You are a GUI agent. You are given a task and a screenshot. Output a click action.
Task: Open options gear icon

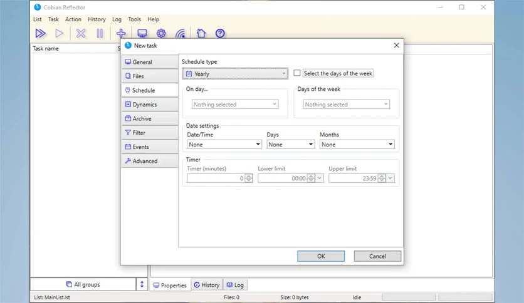click(x=161, y=33)
